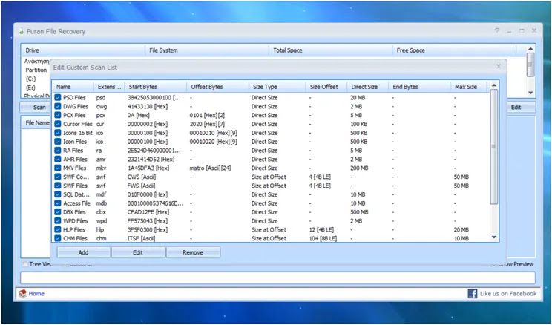Click the text field above Home bar
Screen dimensions: 552x325
point(277,278)
